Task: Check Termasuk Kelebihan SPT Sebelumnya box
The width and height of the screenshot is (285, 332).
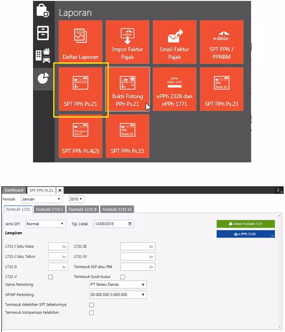Action: point(91,305)
